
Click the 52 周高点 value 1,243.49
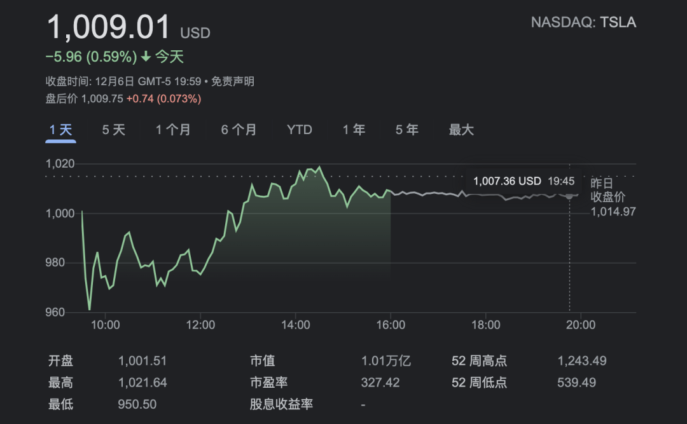582,361
